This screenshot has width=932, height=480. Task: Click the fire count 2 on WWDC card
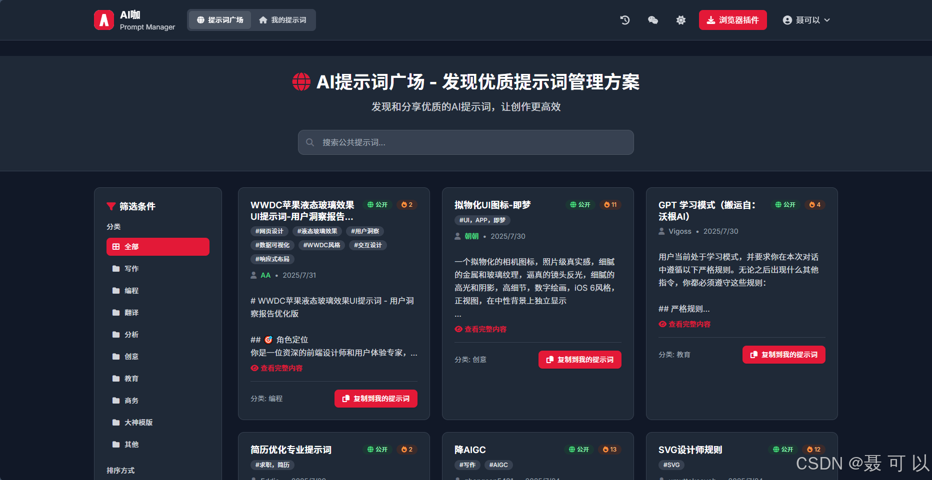[407, 205]
